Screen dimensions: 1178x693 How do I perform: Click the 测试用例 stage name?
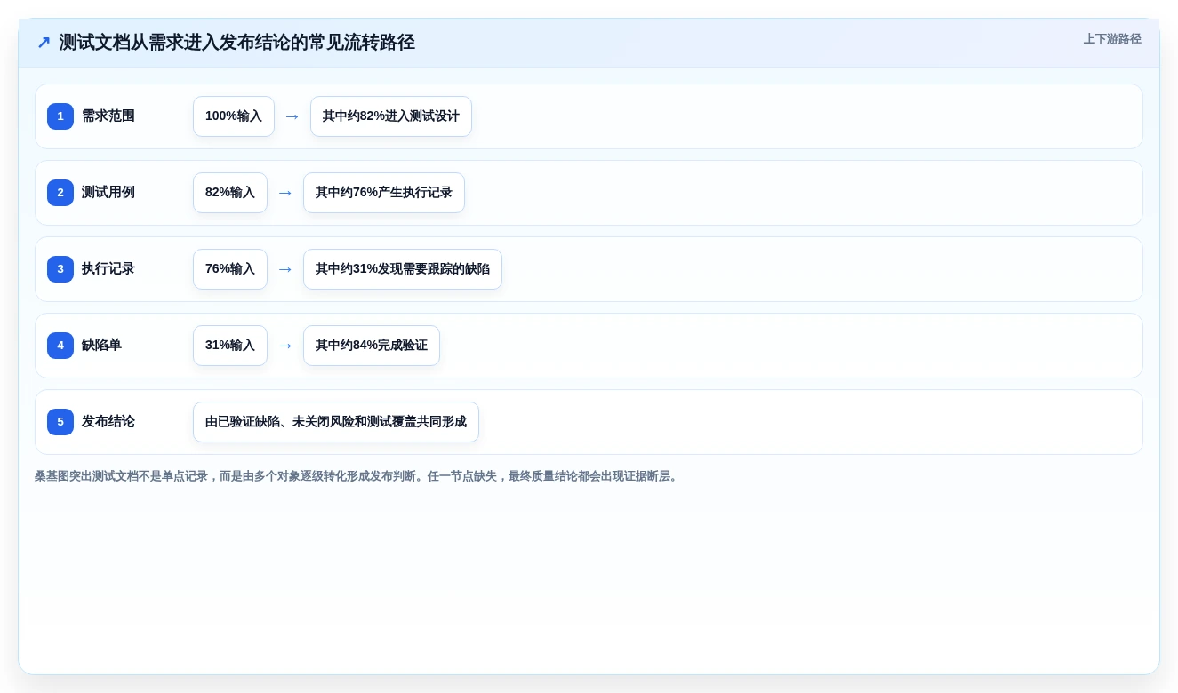(108, 193)
